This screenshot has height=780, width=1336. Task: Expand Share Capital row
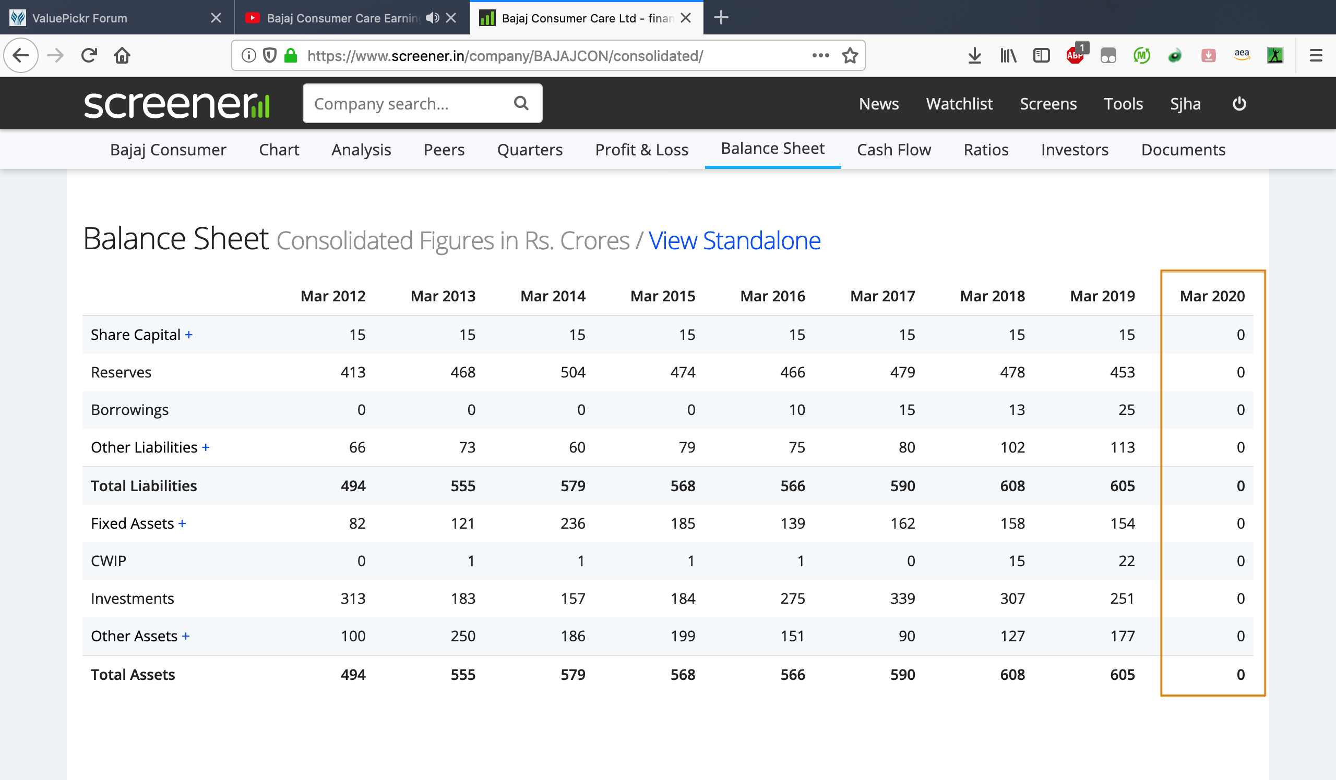[189, 335]
